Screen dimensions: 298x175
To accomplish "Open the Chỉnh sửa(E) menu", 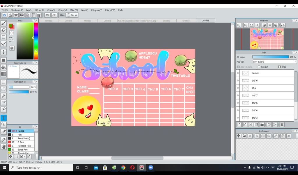I will tap(17, 10).
